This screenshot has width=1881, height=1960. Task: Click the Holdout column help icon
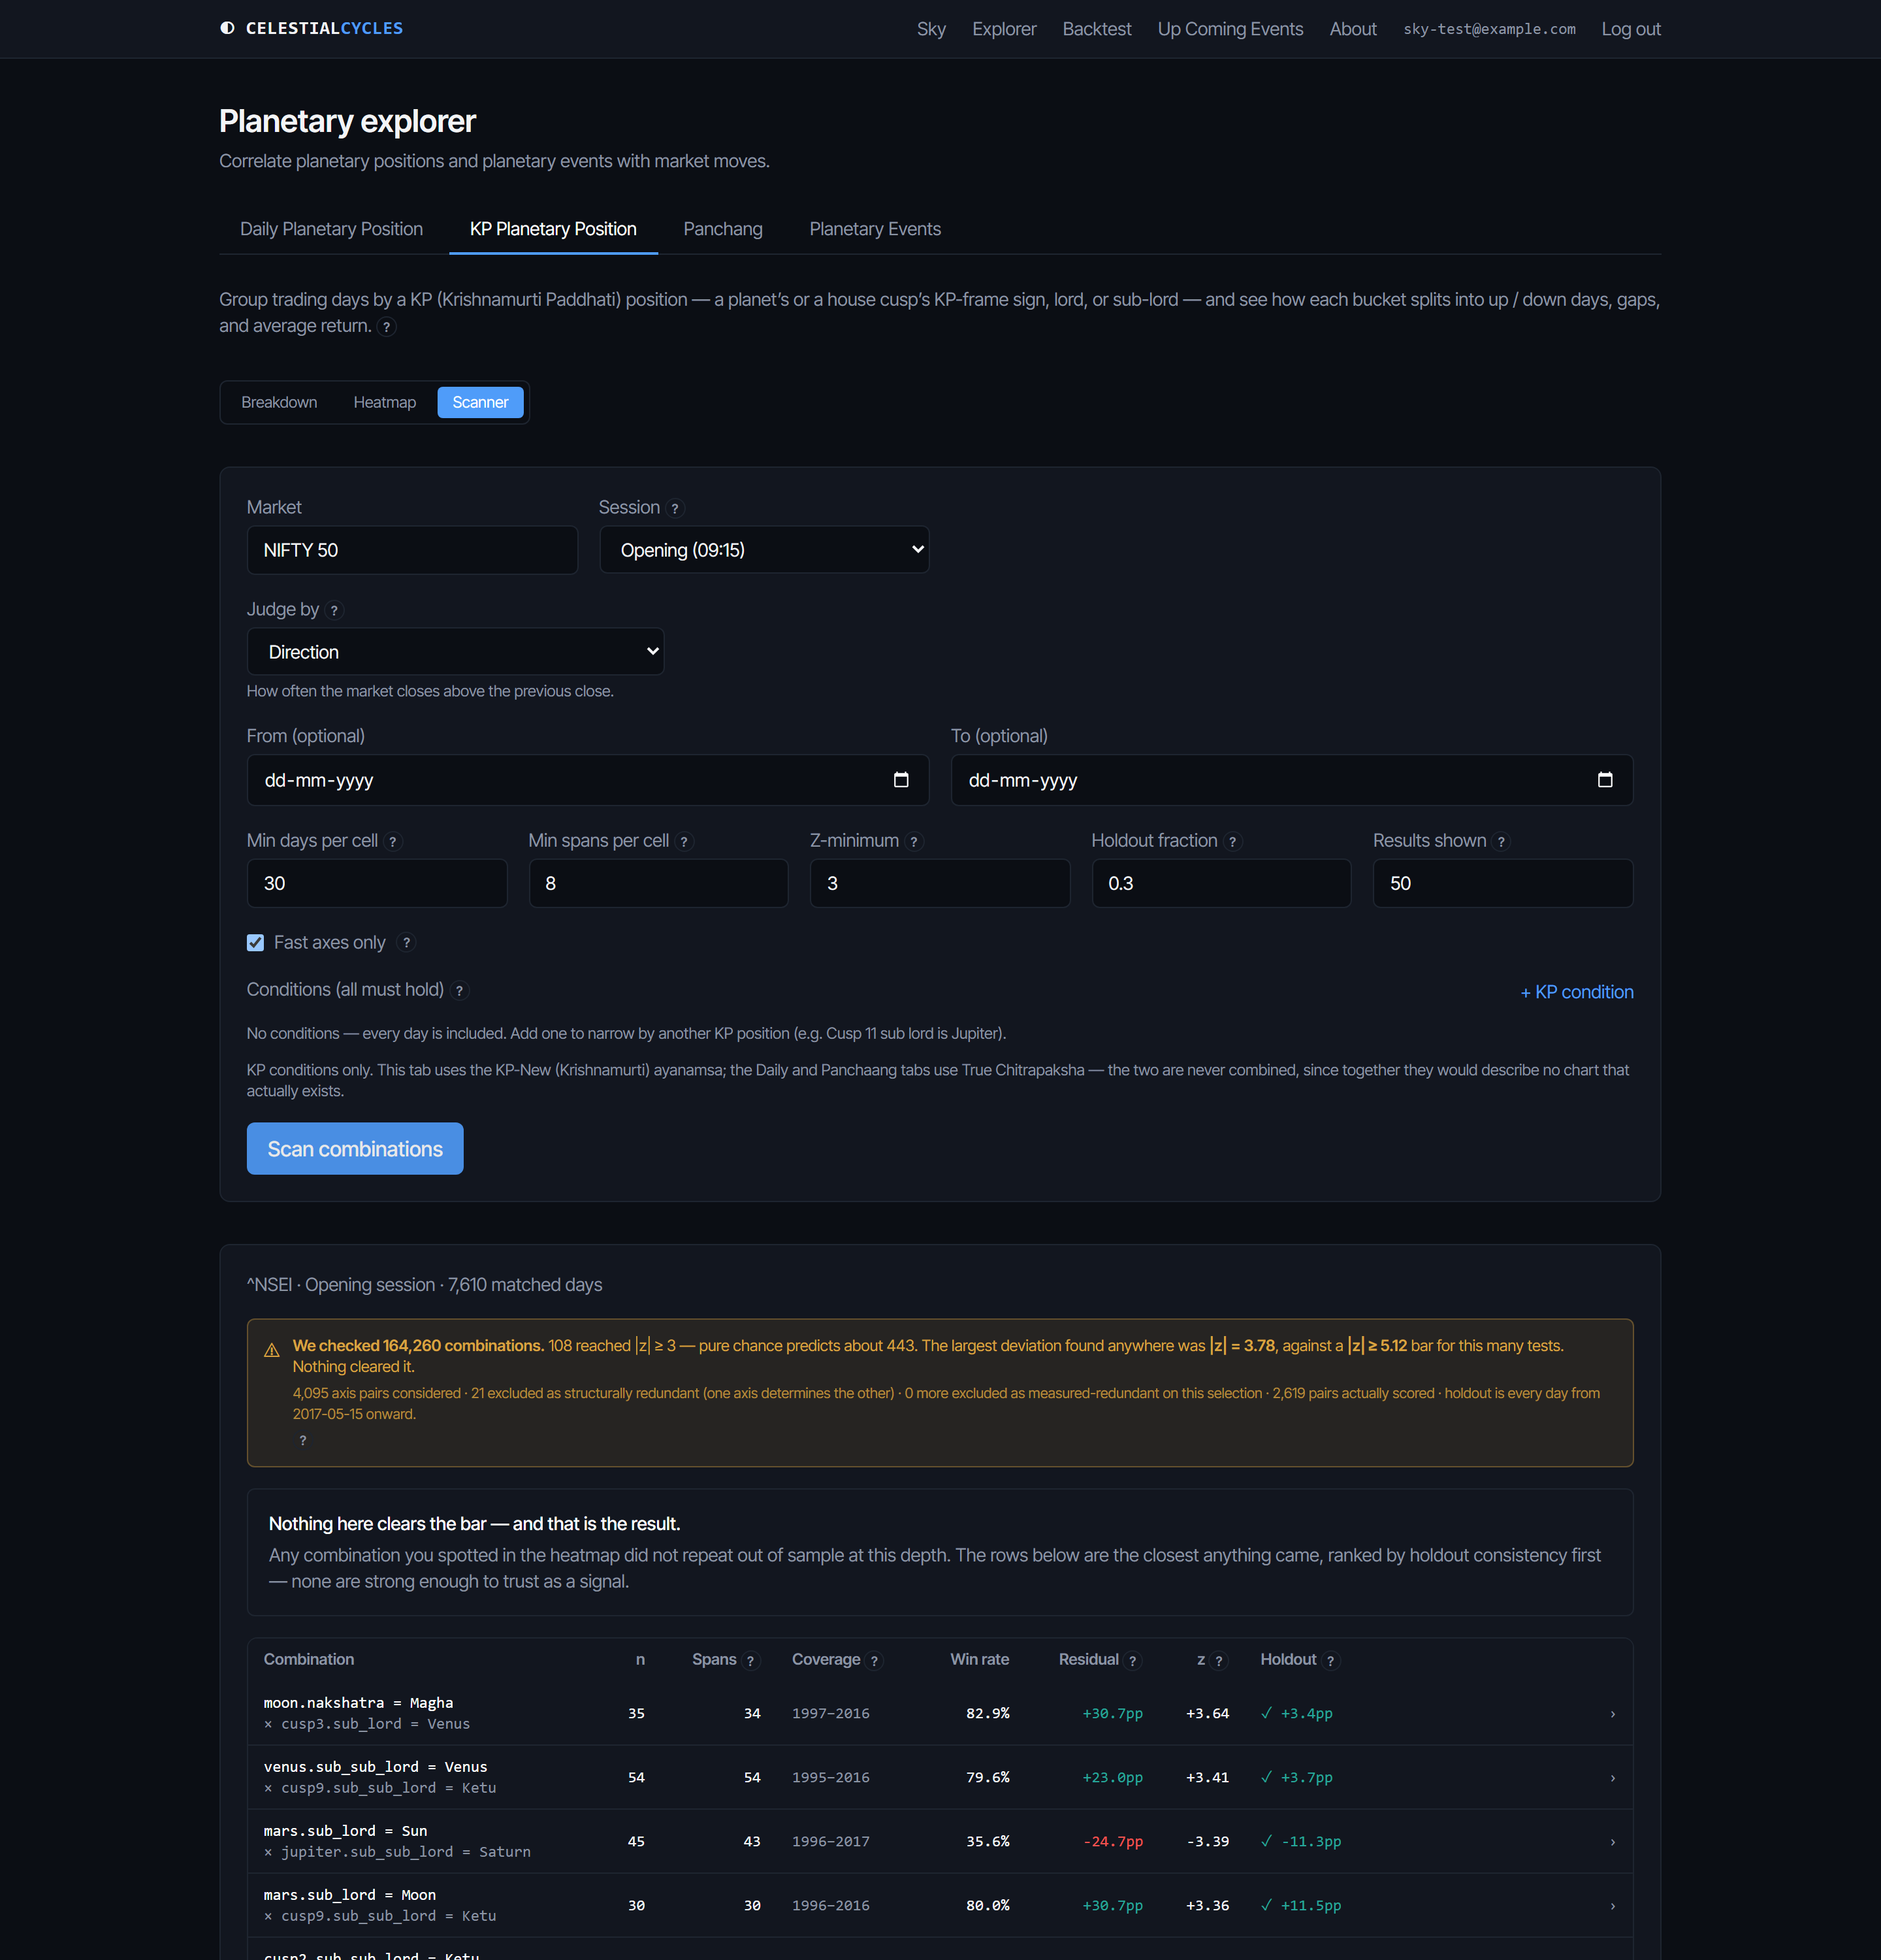[1331, 1661]
